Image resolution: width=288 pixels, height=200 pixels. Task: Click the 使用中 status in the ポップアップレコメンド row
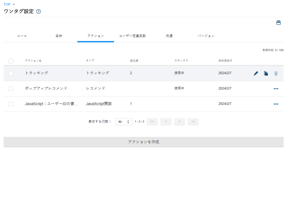coord(179,88)
